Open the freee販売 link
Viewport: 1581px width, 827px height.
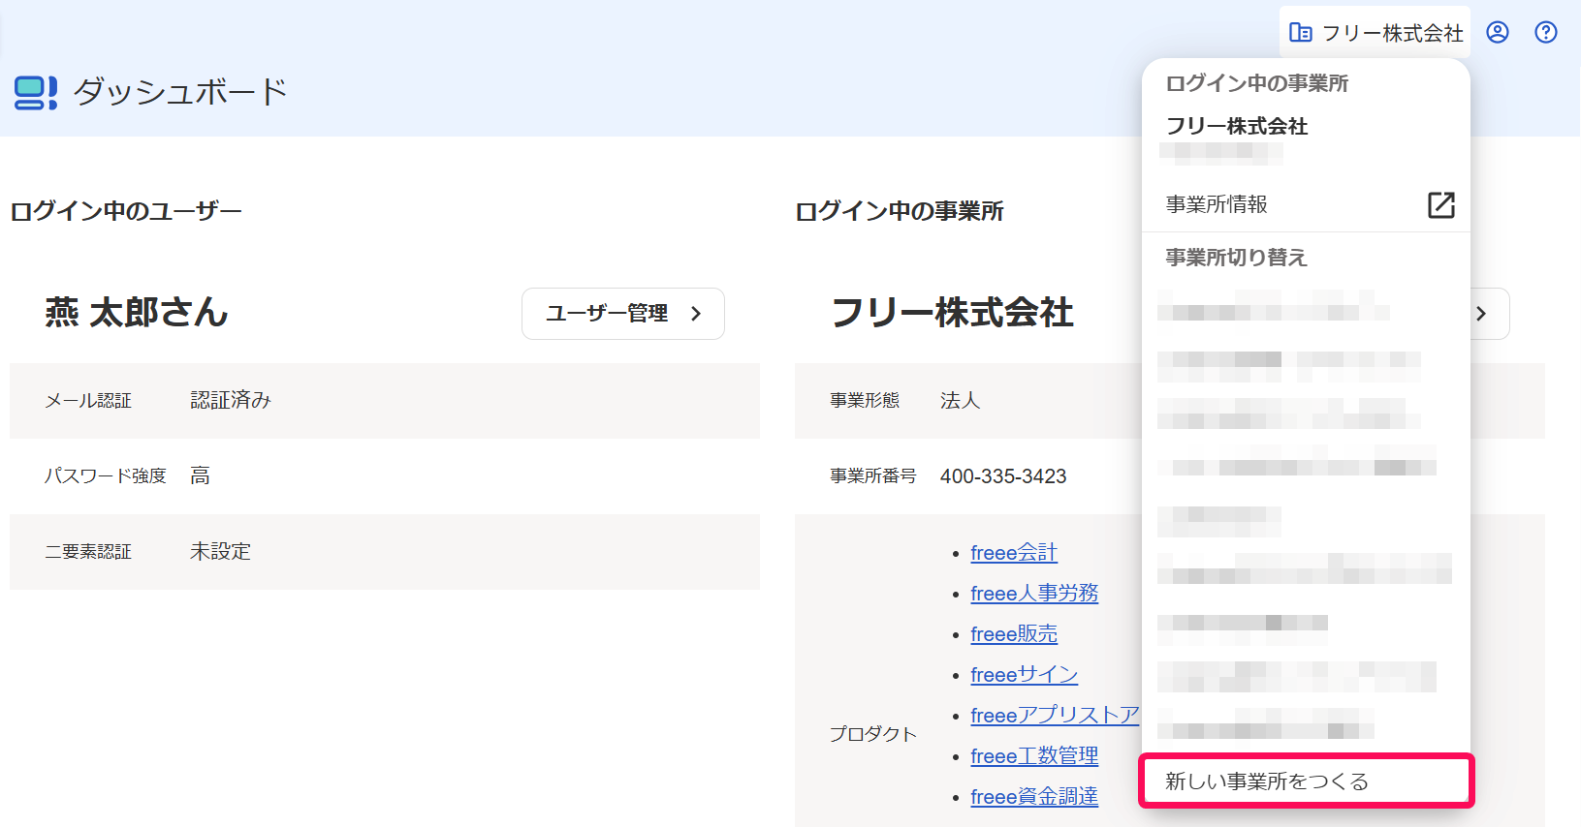pyautogui.click(x=1014, y=634)
